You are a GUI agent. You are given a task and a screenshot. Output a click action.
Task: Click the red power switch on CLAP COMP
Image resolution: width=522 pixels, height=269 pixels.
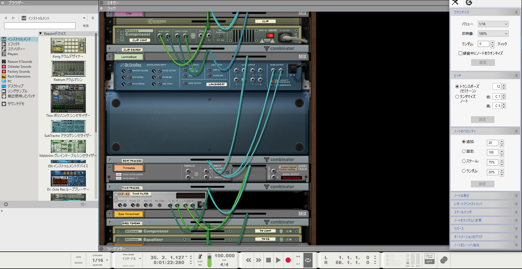coord(270,35)
